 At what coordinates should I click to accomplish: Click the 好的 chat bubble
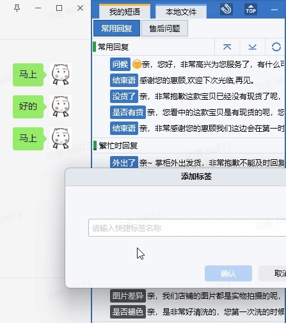[29, 107]
